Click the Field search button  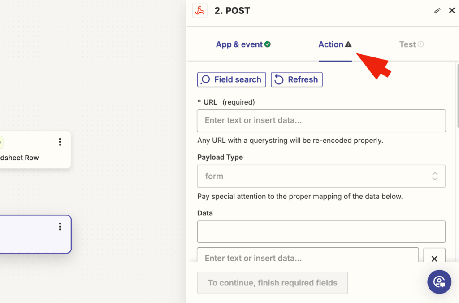(231, 79)
